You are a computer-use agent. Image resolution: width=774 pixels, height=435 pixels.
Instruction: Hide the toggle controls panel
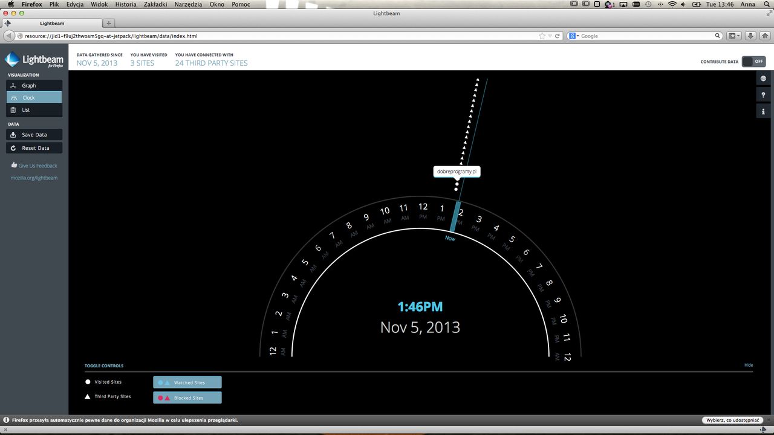point(749,365)
